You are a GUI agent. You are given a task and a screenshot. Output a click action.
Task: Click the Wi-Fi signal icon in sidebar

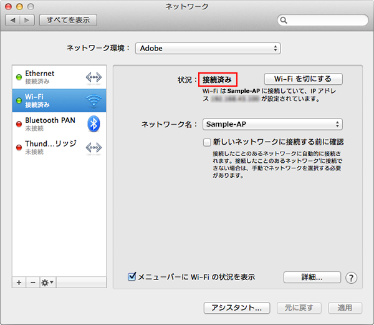[93, 100]
